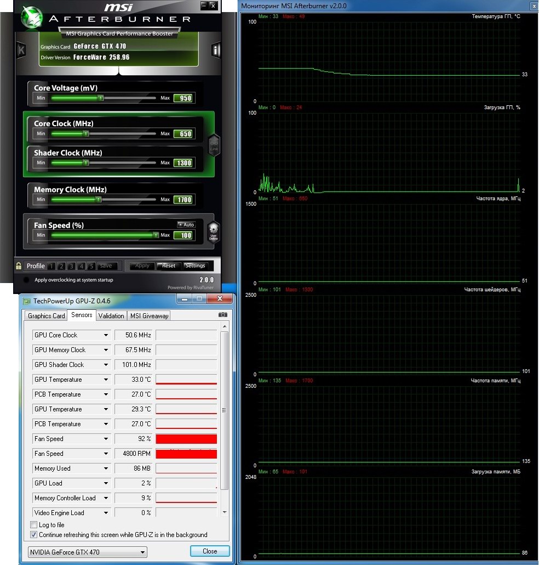The width and height of the screenshot is (539, 565).
Task: Click the GPU-Z camera screenshot icon
Action: [x=222, y=315]
